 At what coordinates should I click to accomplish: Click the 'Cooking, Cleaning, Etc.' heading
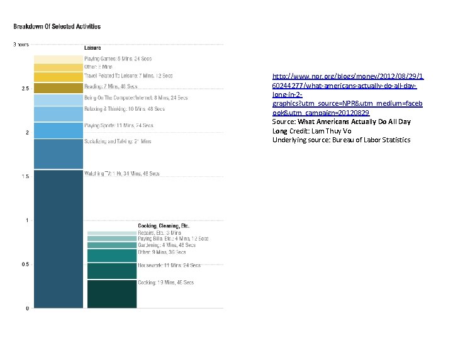[164, 226]
